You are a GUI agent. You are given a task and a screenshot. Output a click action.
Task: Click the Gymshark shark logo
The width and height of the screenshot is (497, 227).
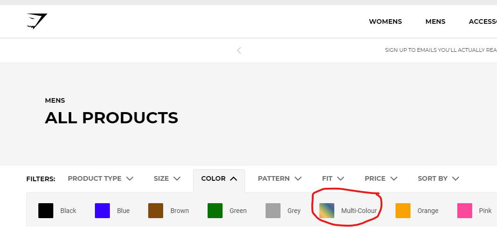click(x=37, y=21)
